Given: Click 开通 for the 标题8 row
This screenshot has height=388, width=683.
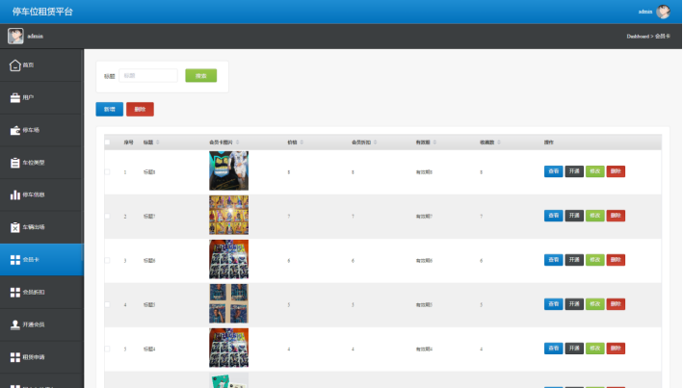Looking at the screenshot, I should [x=574, y=171].
